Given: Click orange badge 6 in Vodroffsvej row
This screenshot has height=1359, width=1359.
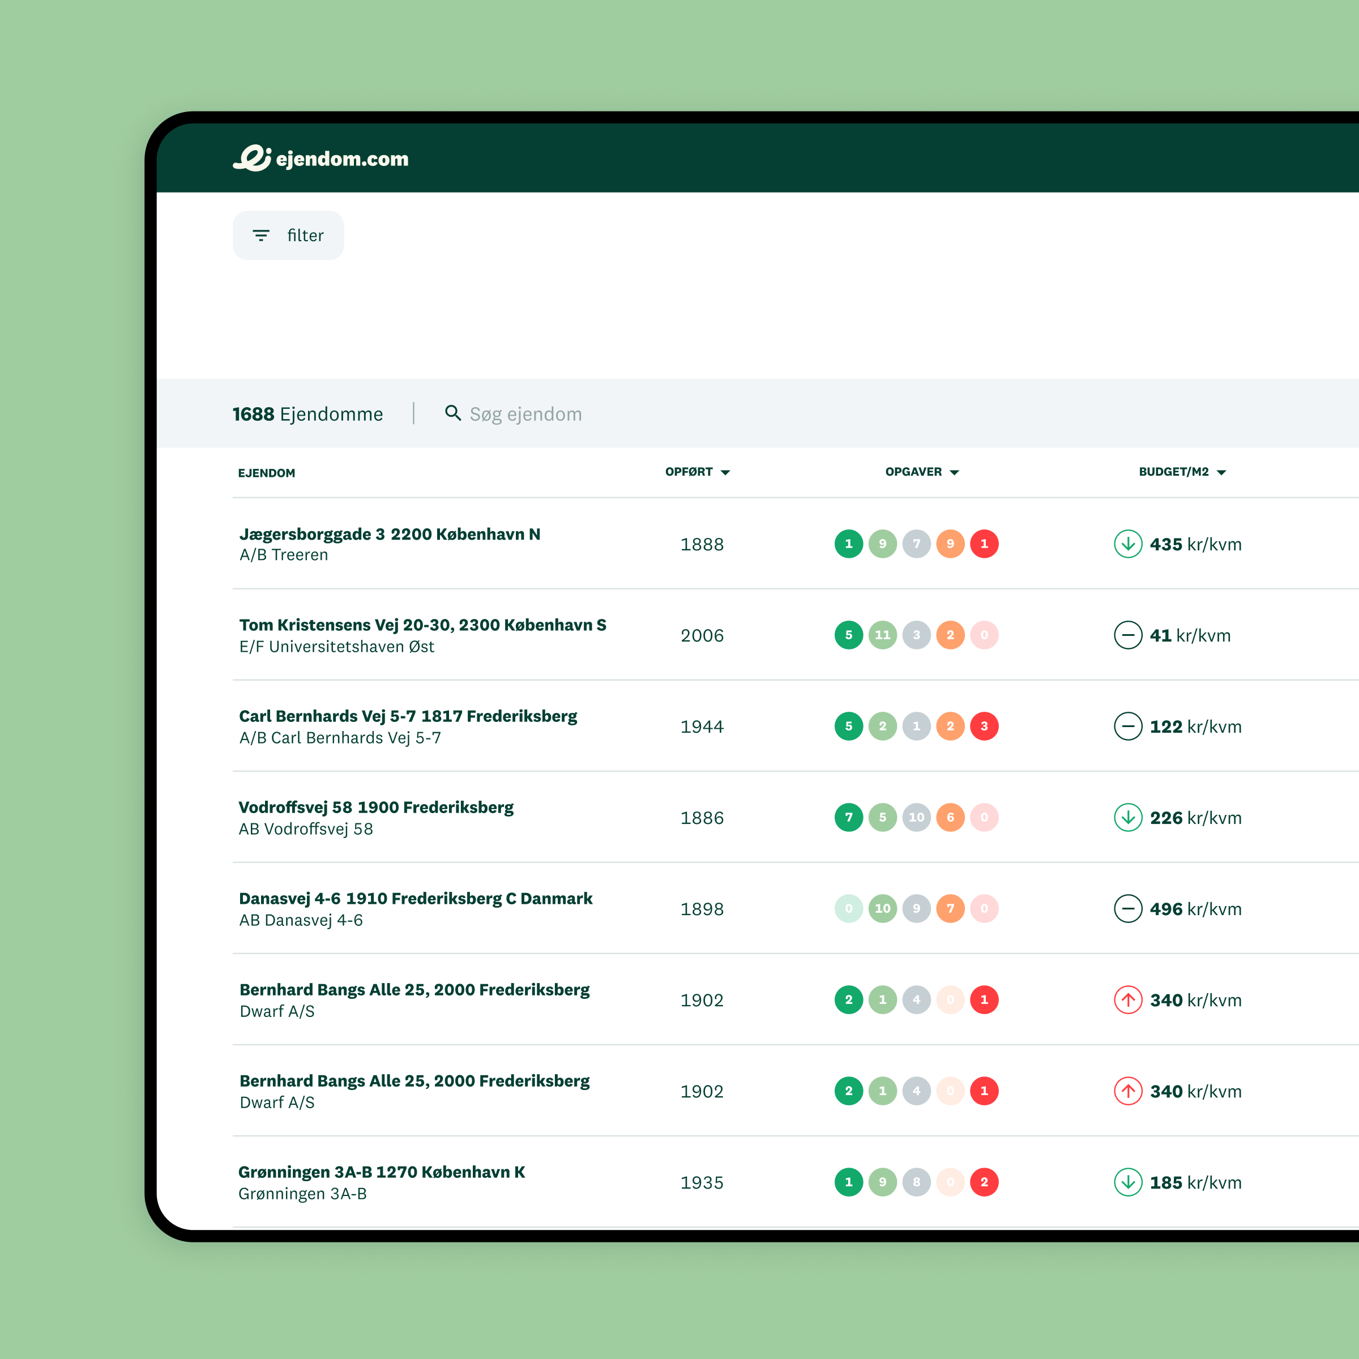Looking at the screenshot, I should [950, 817].
